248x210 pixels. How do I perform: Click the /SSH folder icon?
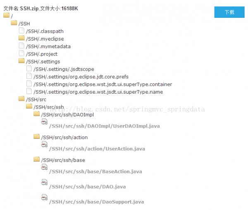click(14, 23)
